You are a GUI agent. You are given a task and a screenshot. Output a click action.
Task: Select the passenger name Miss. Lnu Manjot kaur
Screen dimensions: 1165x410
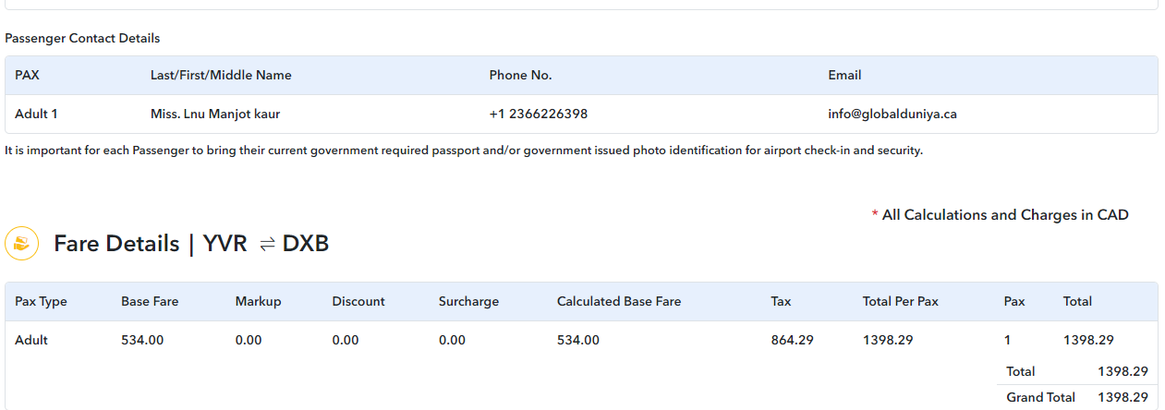[x=215, y=115]
